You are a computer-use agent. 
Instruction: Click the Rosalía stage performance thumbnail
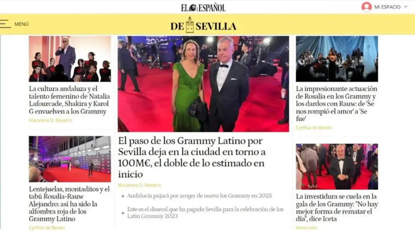pyautogui.click(x=337, y=59)
